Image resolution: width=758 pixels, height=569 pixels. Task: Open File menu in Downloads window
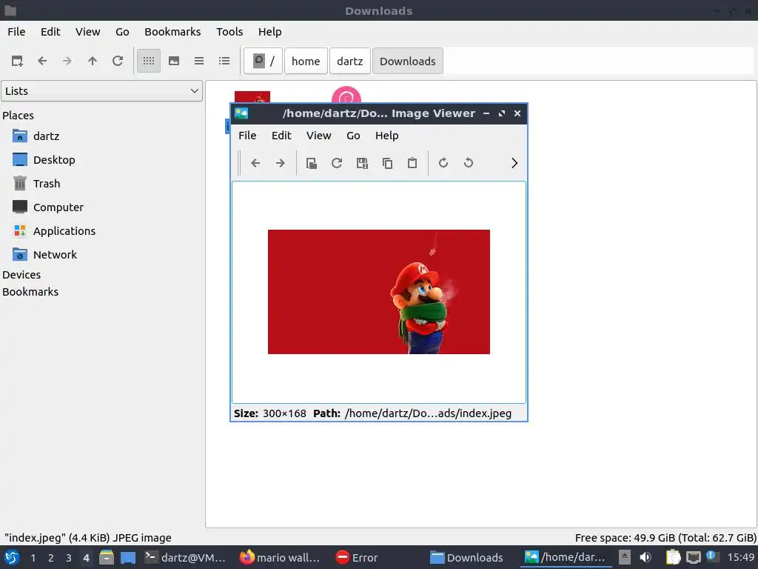(x=16, y=31)
